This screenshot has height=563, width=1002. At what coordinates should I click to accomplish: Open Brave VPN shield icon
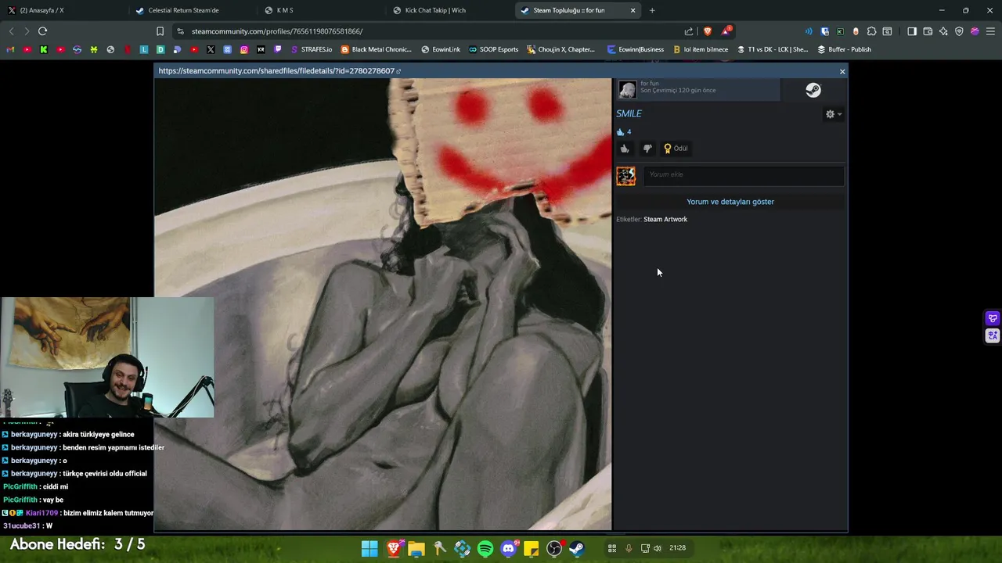[959, 31]
